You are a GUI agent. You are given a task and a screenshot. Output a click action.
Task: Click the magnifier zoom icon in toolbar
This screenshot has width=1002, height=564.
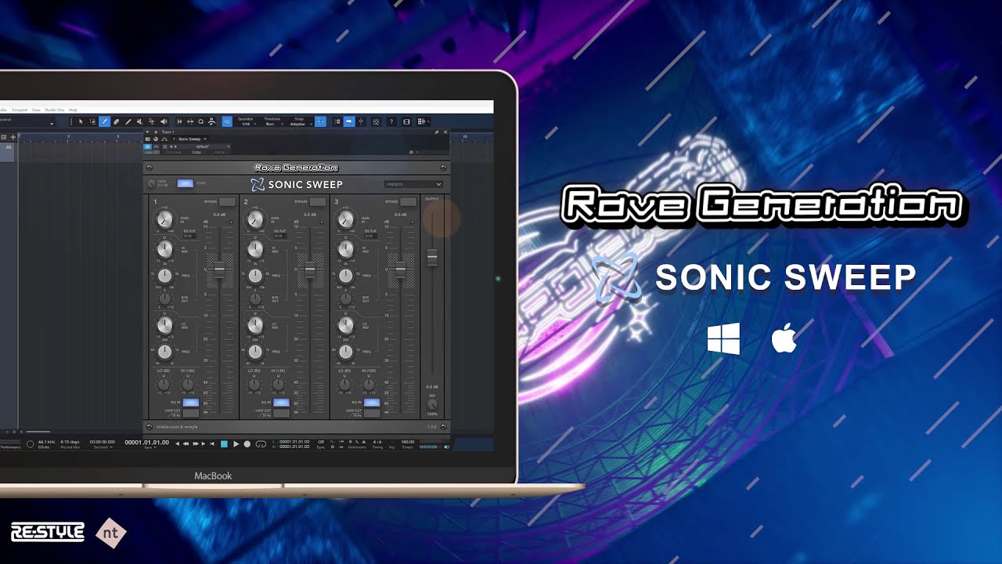(200, 121)
